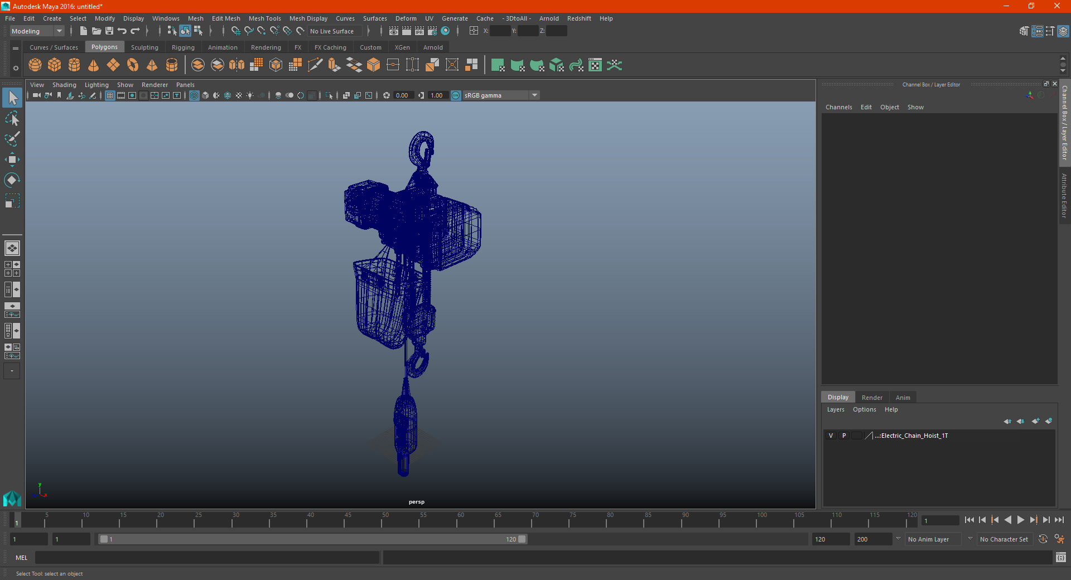Select the Lasso tool in the toolbox
The width and height of the screenshot is (1071, 580).
12,118
